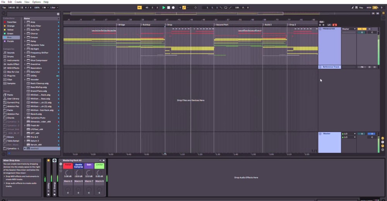Click the Tap tempo button
Screen dimensions: 387x201
pyautogui.click(x=4, y=8)
